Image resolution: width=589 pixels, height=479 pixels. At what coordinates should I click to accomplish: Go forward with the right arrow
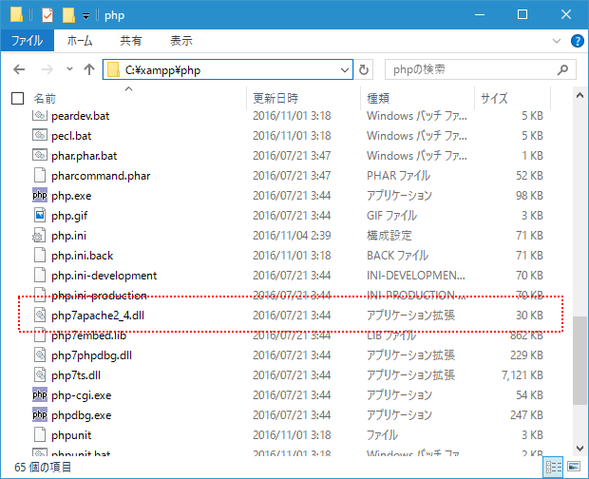coord(47,69)
